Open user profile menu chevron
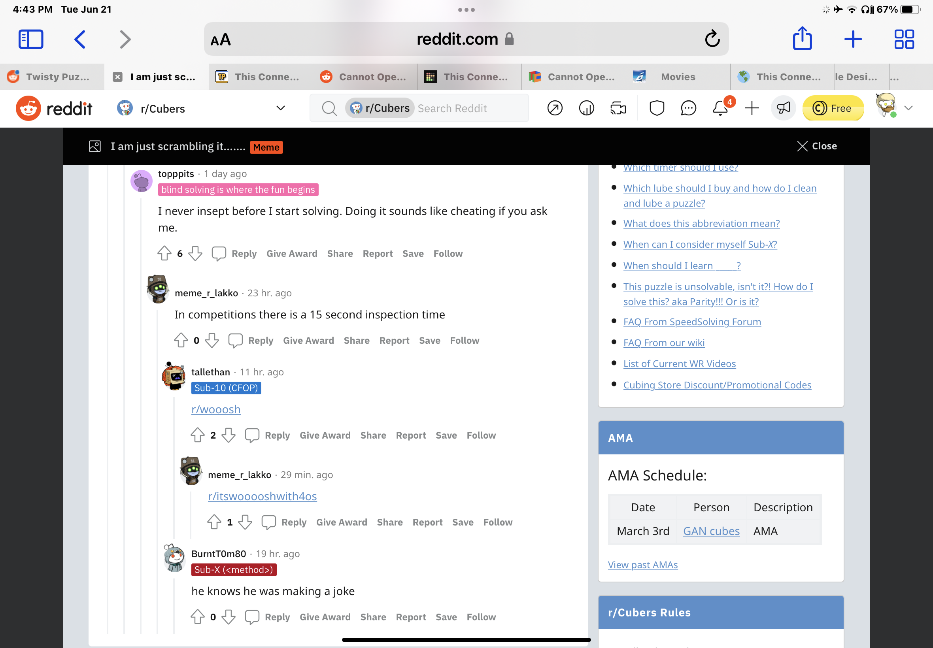933x648 pixels. tap(908, 108)
